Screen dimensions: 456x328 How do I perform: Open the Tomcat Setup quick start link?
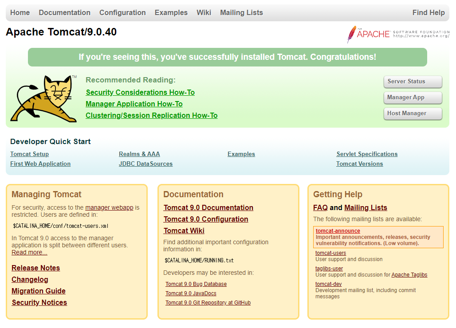point(29,154)
